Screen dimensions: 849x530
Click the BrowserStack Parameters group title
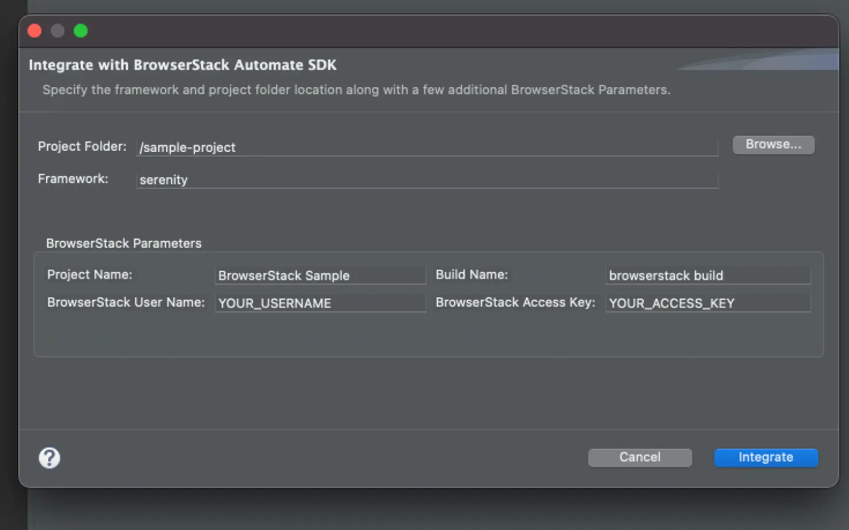[x=124, y=243]
